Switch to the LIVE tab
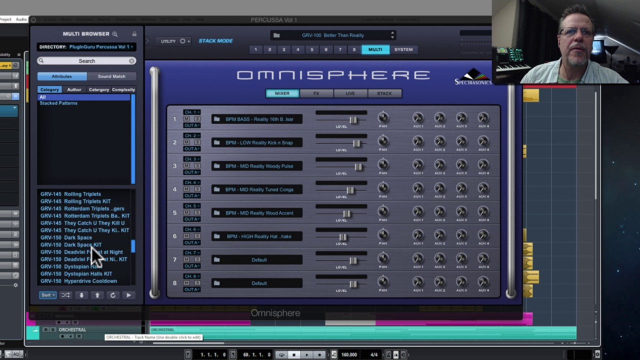640x360 pixels. pyautogui.click(x=350, y=93)
